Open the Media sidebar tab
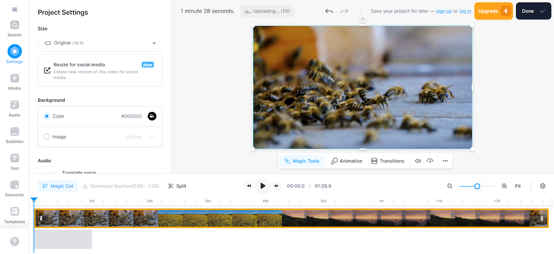 pyautogui.click(x=14, y=82)
